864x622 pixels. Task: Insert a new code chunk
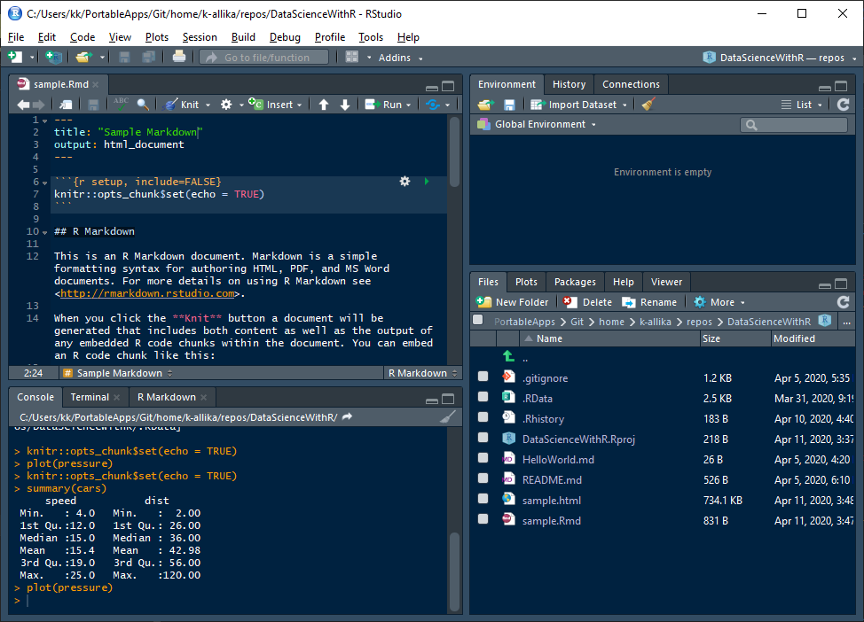(276, 104)
